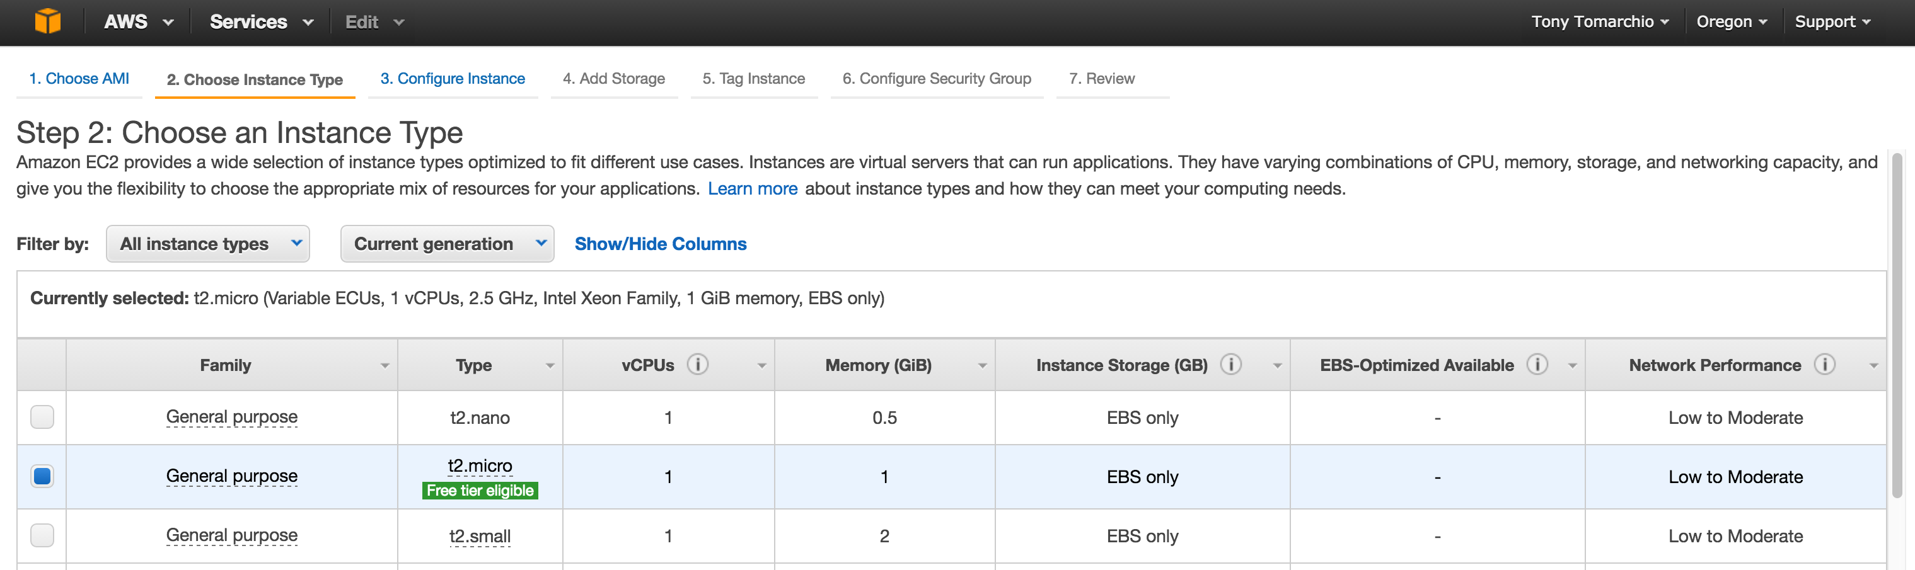
Task: Click General purpose in t2.small row
Action: click(x=232, y=535)
